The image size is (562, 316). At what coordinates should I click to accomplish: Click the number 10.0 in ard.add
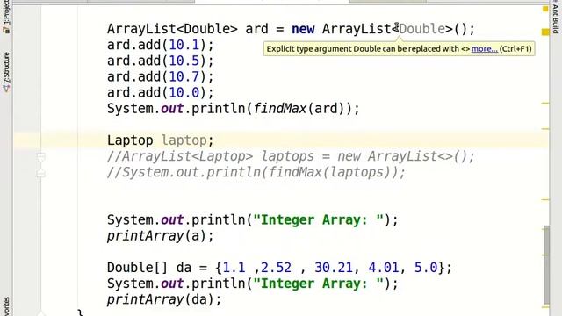(184, 93)
